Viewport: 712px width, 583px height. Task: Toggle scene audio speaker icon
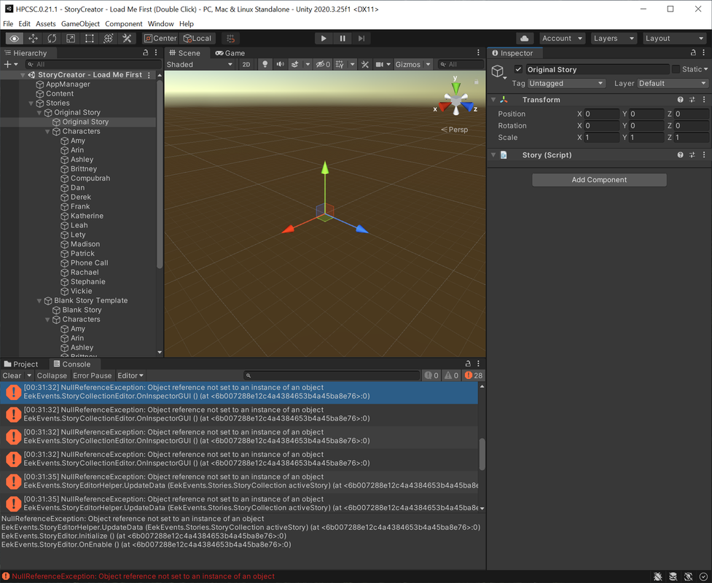pos(280,64)
